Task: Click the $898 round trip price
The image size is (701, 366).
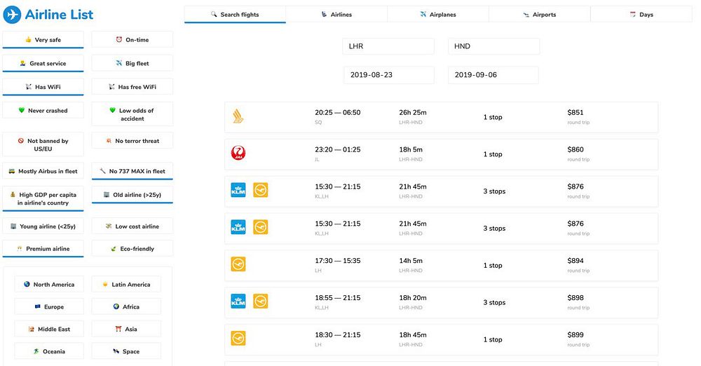Action: (576, 298)
